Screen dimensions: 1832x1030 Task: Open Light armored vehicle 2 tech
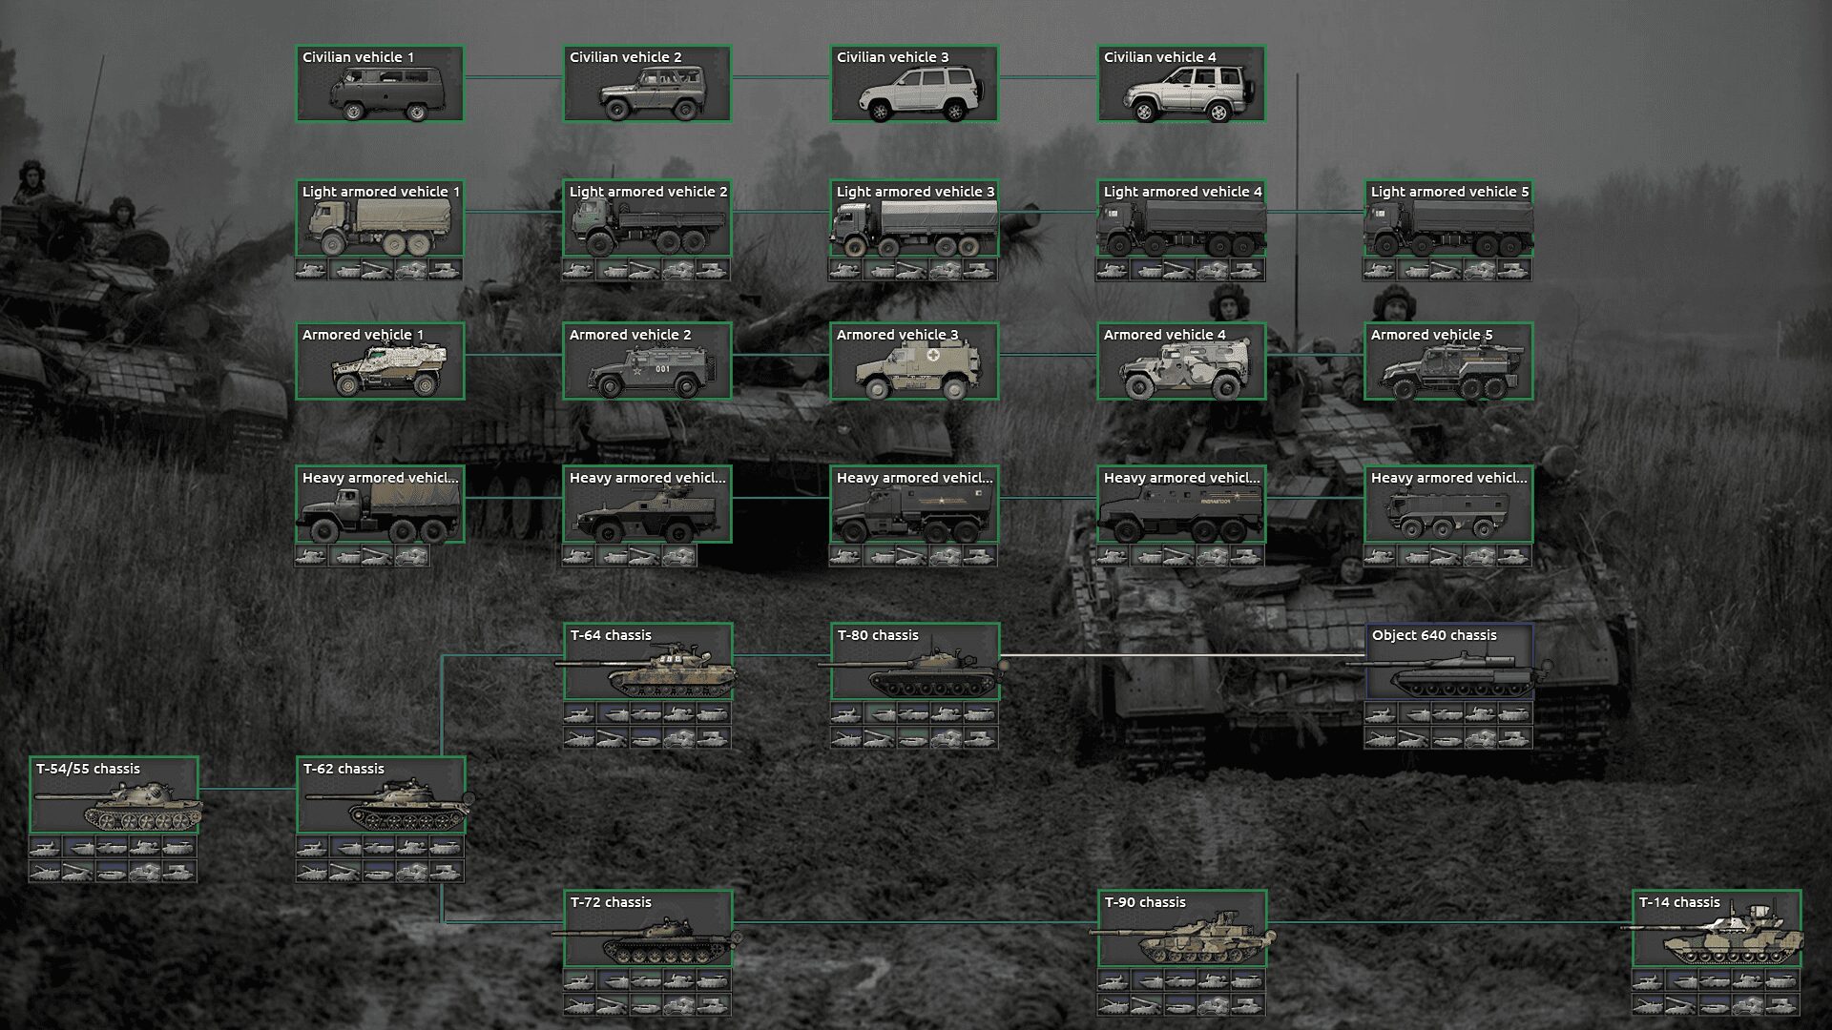click(647, 218)
